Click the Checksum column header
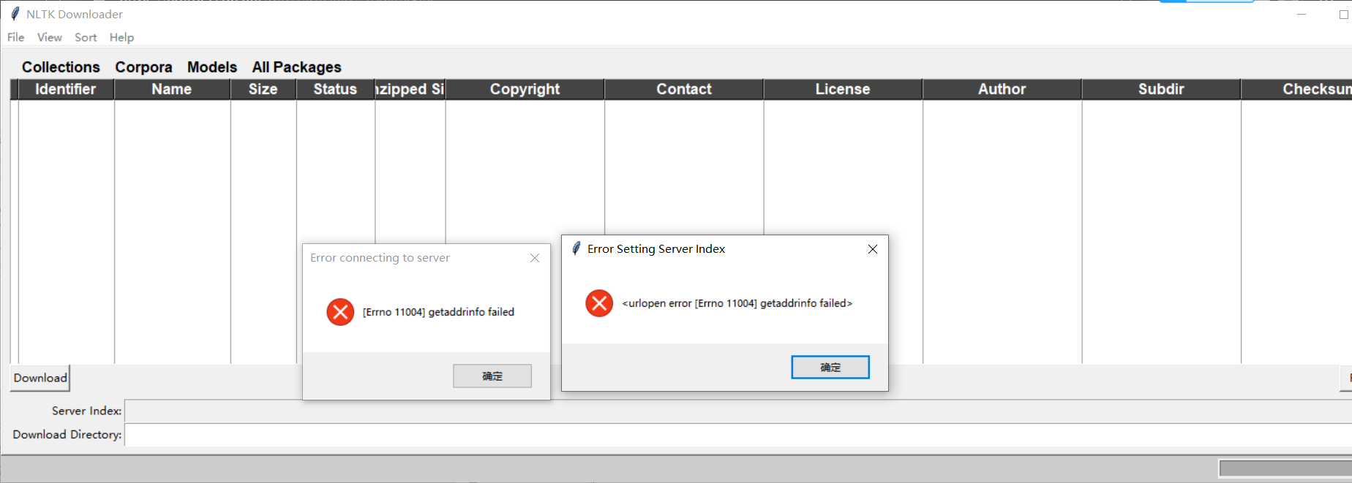The height and width of the screenshot is (483, 1352). click(1296, 89)
